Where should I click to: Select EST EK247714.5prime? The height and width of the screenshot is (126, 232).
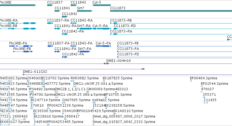(x=45, y=100)
